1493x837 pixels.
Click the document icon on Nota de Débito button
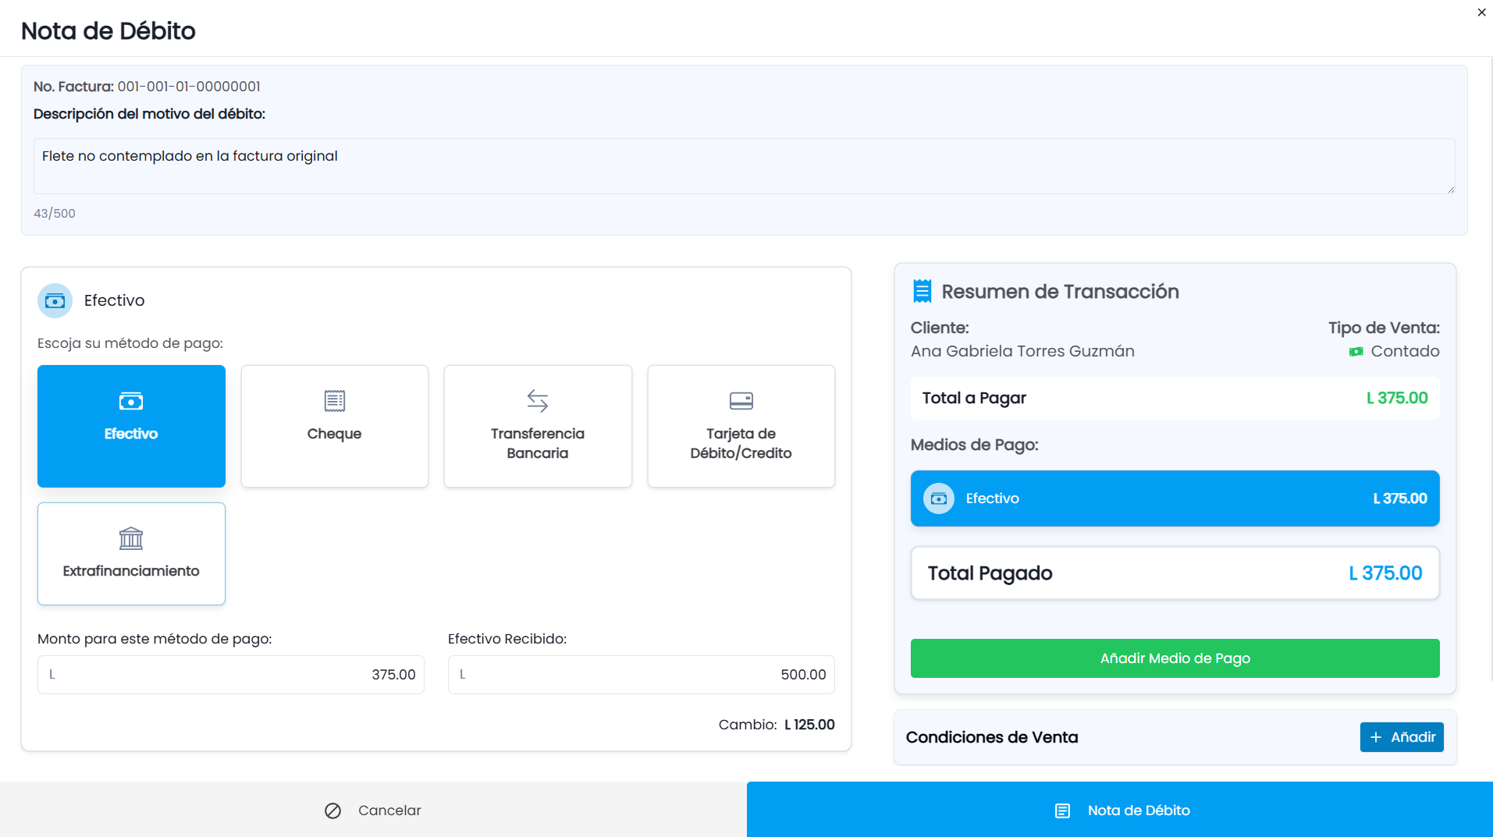click(1062, 810)
